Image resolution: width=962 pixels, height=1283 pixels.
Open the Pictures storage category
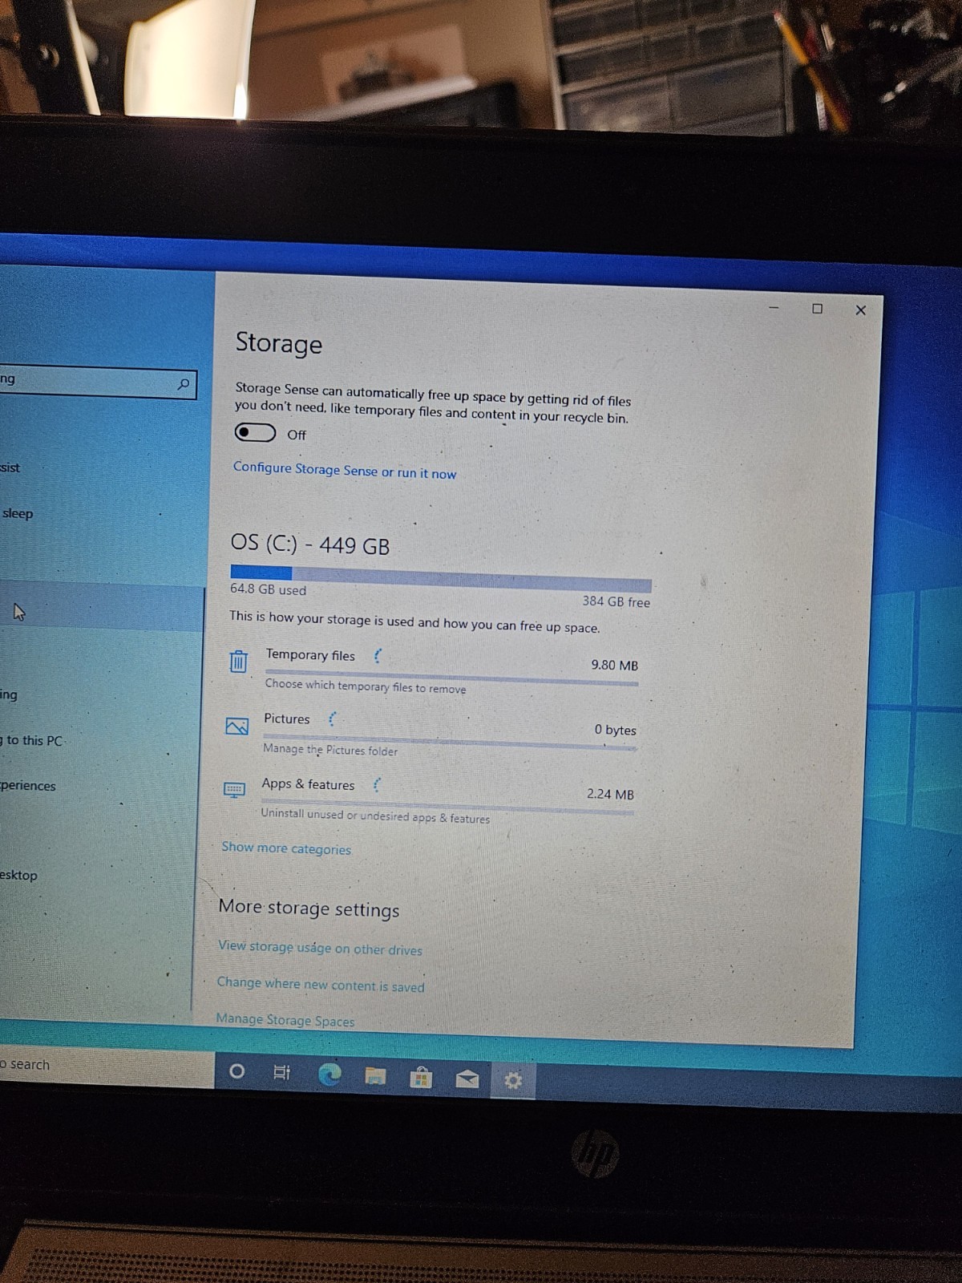(432, 734)
